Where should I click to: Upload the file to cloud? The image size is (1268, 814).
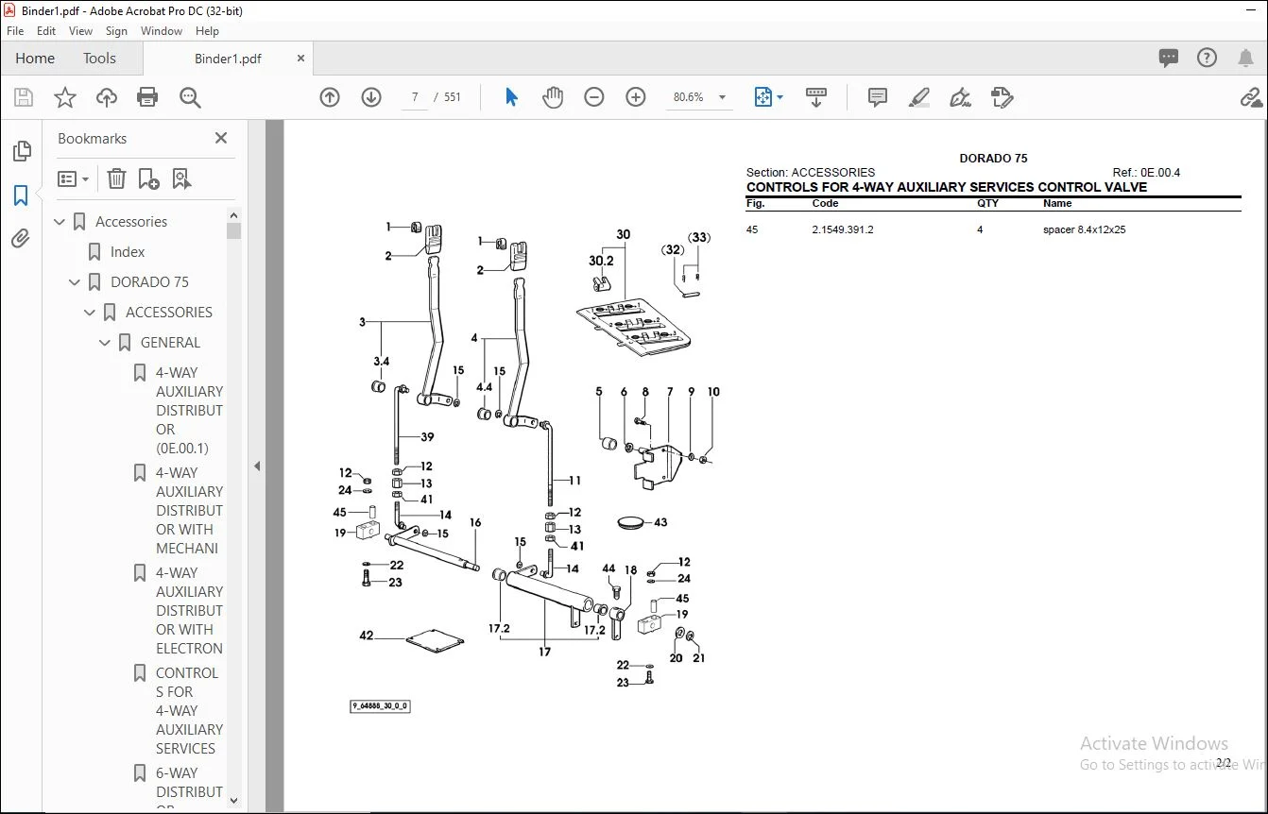tap(107, 97)
